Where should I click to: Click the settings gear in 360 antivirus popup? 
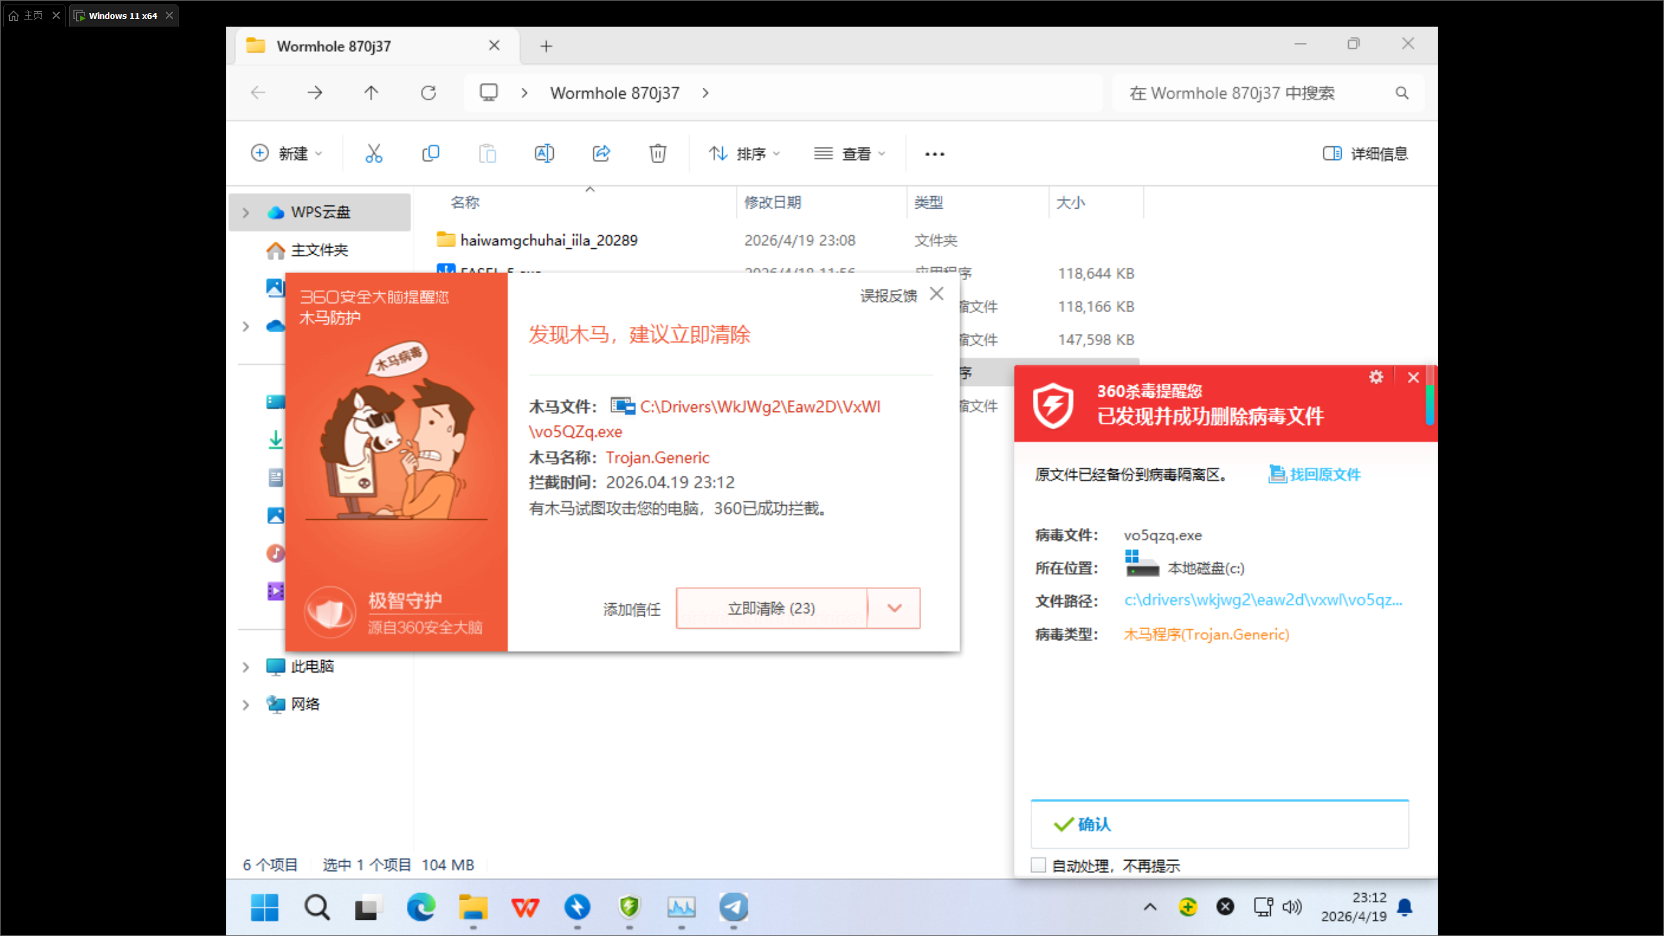tap(1375, 377)
